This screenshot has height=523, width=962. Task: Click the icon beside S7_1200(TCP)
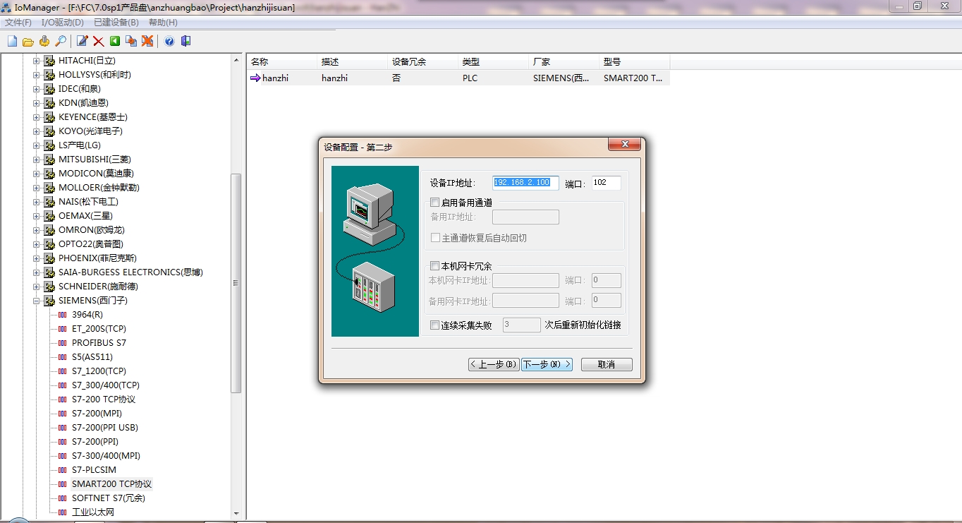(63, 371)
